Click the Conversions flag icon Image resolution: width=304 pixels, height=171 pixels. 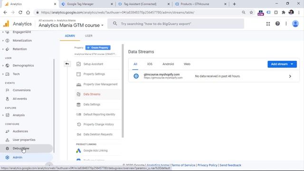click(8, 90)
